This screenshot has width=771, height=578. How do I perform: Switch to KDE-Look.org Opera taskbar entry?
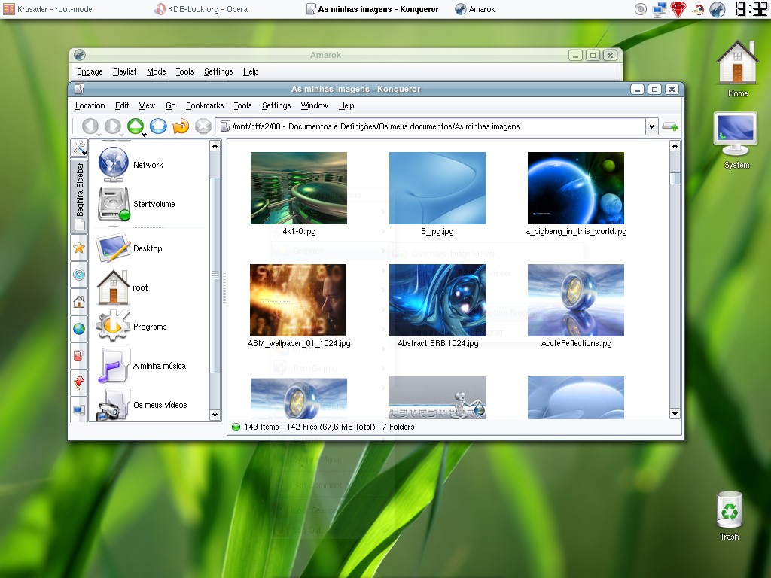tap(200, 9)
